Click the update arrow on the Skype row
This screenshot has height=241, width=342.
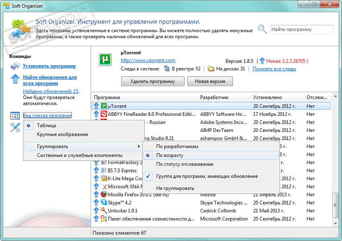pos(96,202)
